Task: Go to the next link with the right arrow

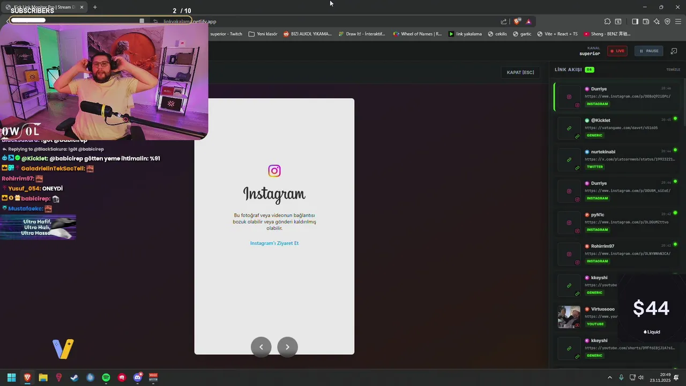Action: coord(287,347)
